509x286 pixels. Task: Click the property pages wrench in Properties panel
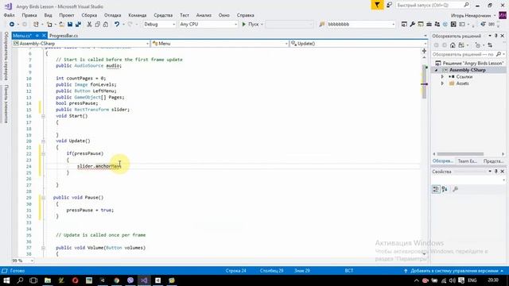point(456,189)
